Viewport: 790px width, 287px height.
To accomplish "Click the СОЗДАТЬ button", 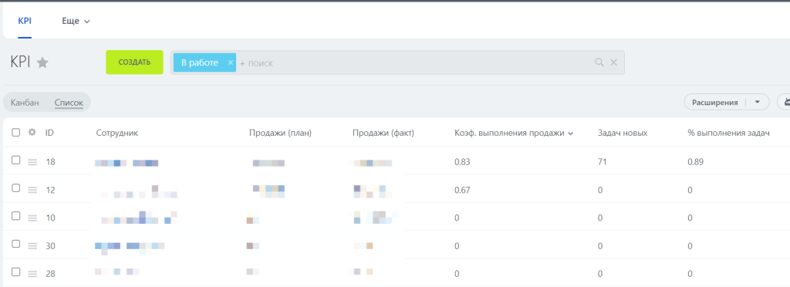I will tap(134, 62).
